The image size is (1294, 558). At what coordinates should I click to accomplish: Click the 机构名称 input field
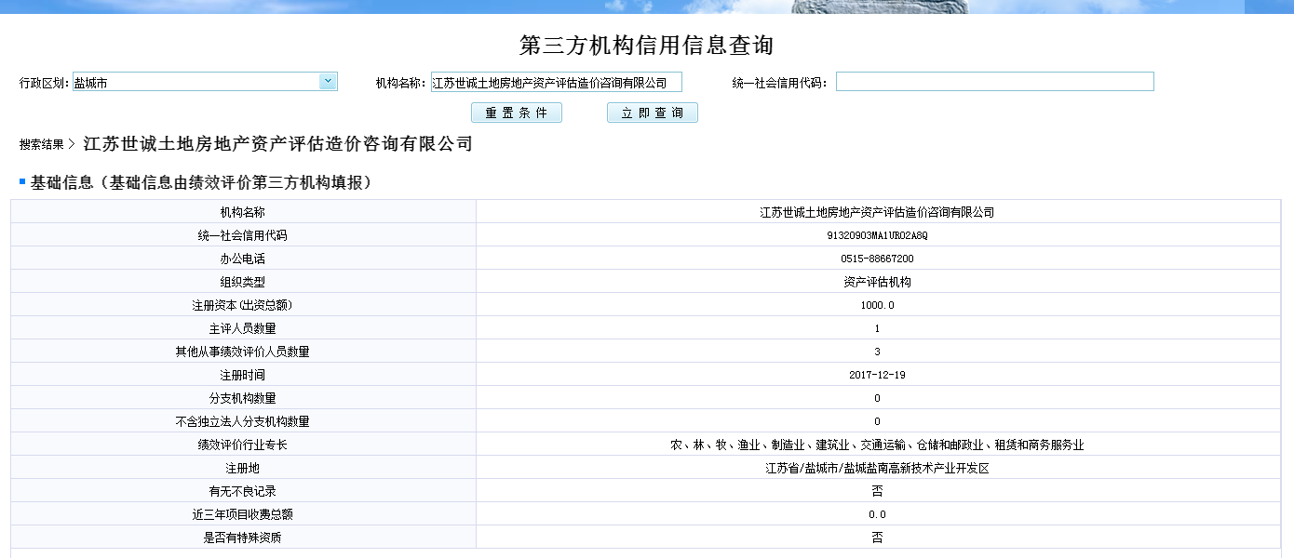pos(556,83)
